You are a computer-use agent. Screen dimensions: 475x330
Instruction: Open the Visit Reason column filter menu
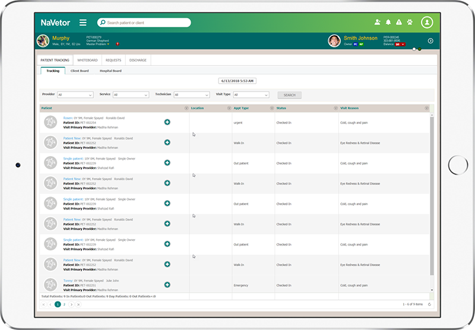pos(426,108)
